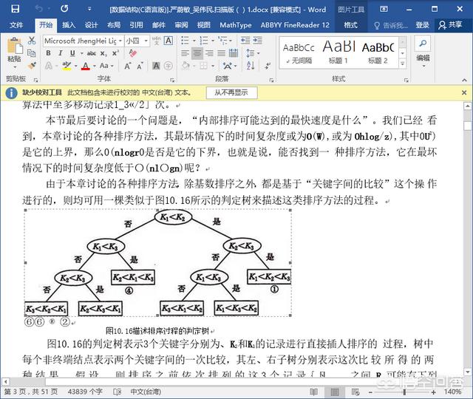Click the shading paint bucket icon
Screen dimensions: 473x399
coord(186,66)
